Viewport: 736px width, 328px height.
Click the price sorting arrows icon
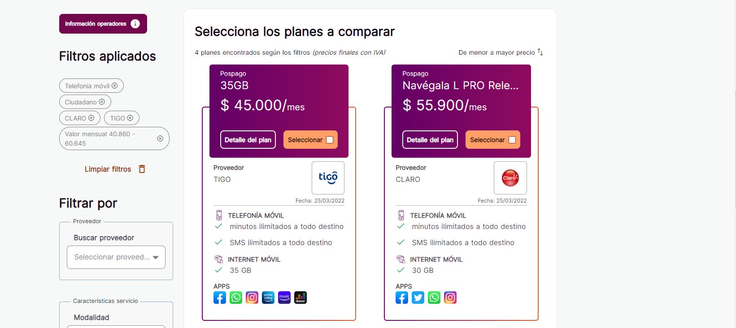tap(540, 52)
